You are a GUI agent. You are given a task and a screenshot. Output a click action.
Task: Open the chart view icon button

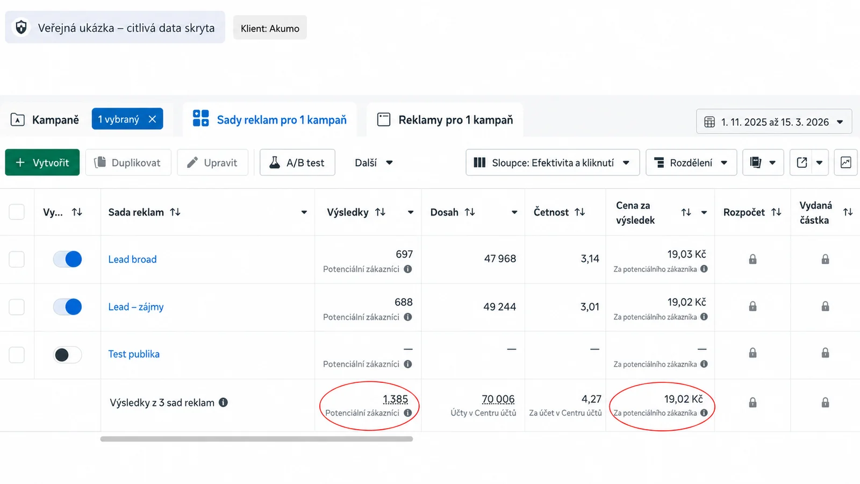(845, 162)
